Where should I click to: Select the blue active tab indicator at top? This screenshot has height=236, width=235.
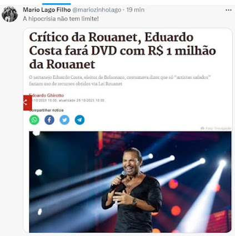[x=57, y=4]
